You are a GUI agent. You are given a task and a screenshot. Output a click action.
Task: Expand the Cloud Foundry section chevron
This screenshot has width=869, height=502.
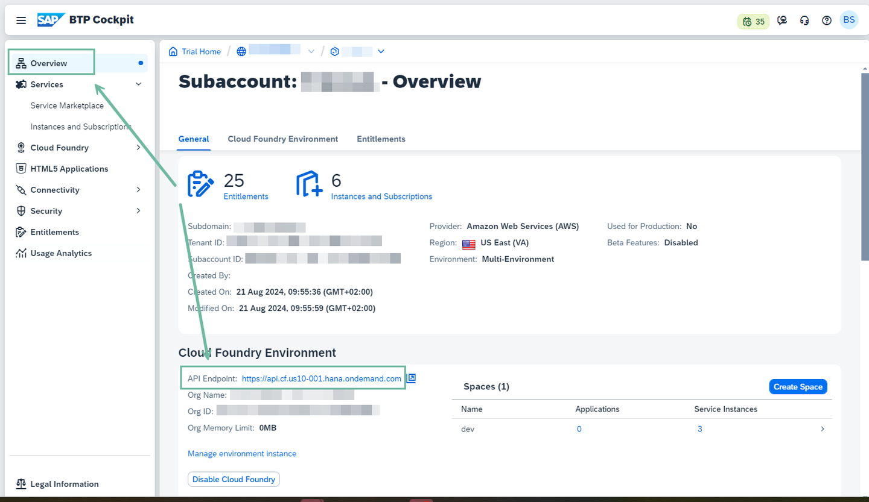pyautogui.click(x=138, y=148)
